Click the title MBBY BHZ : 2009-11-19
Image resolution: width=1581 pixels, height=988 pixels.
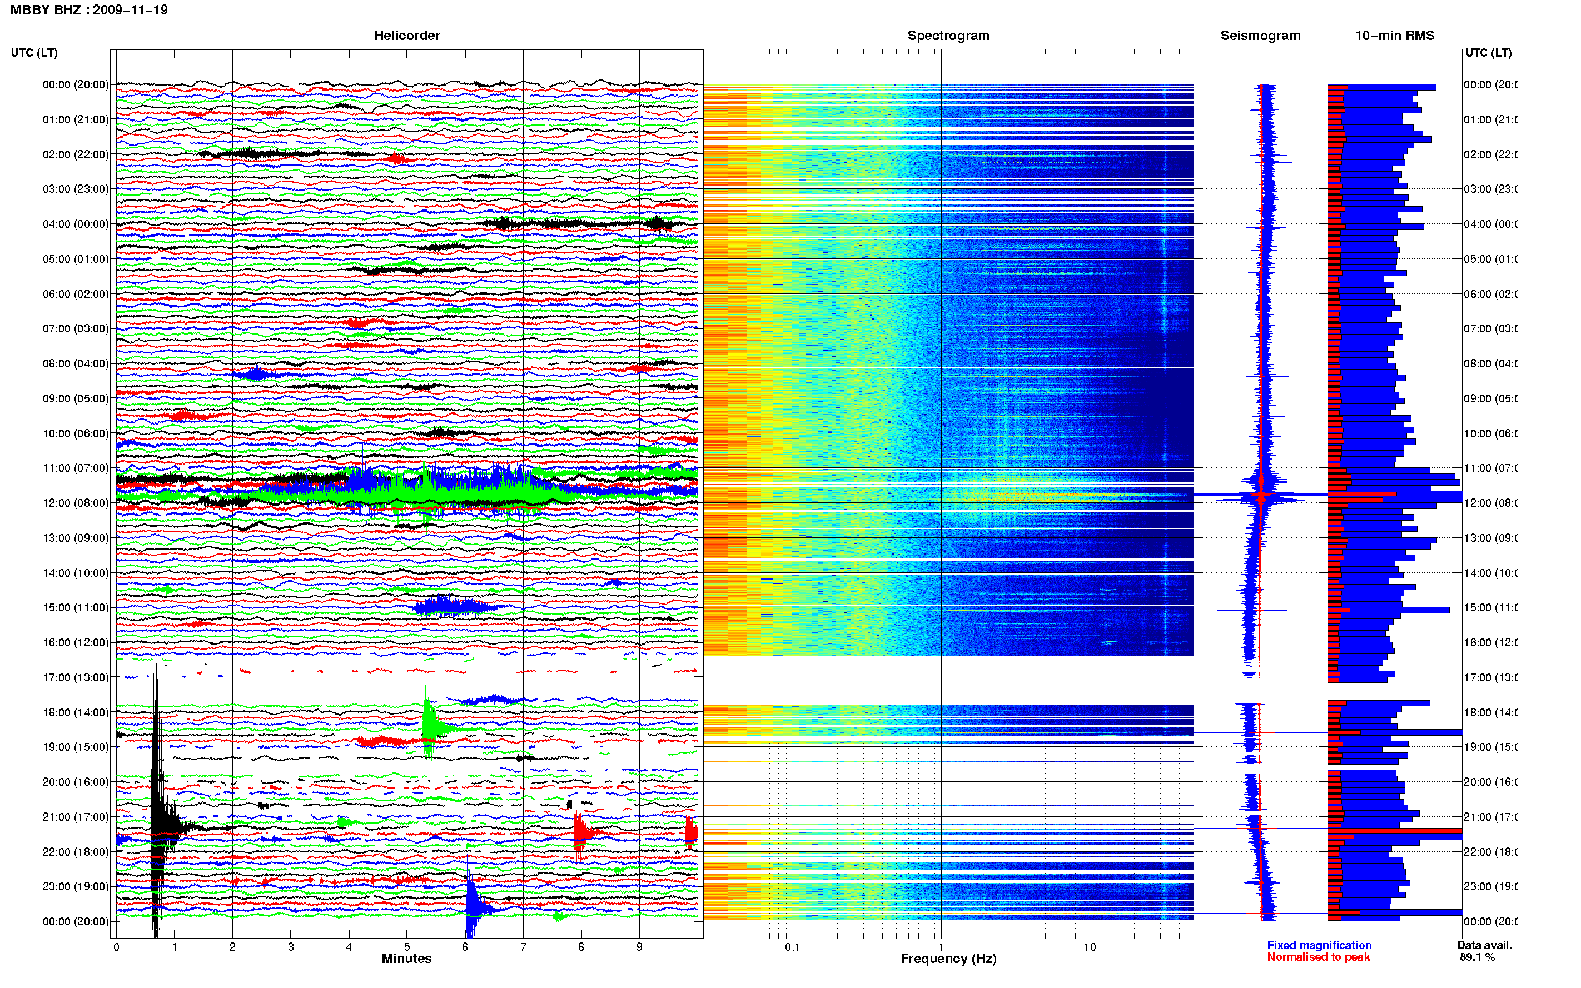[x=89, y=10]
